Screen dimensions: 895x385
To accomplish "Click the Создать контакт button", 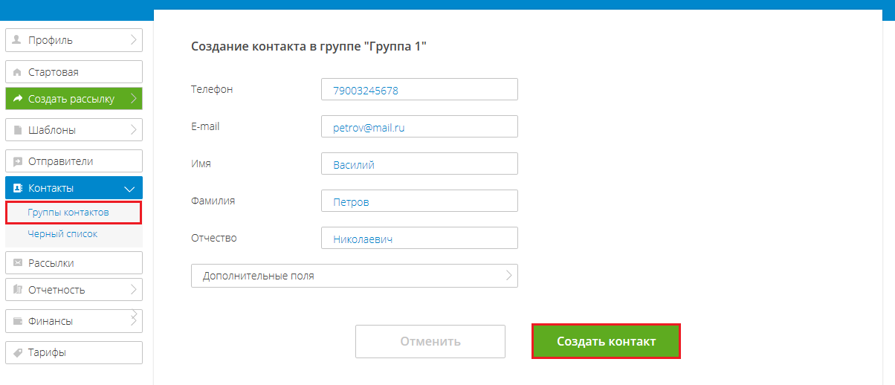I will 606,341.
